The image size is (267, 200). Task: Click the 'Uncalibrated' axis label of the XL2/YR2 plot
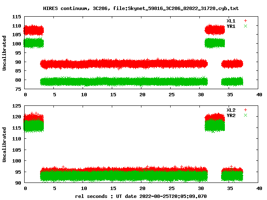pyautogui.click(x=4, y=145)
